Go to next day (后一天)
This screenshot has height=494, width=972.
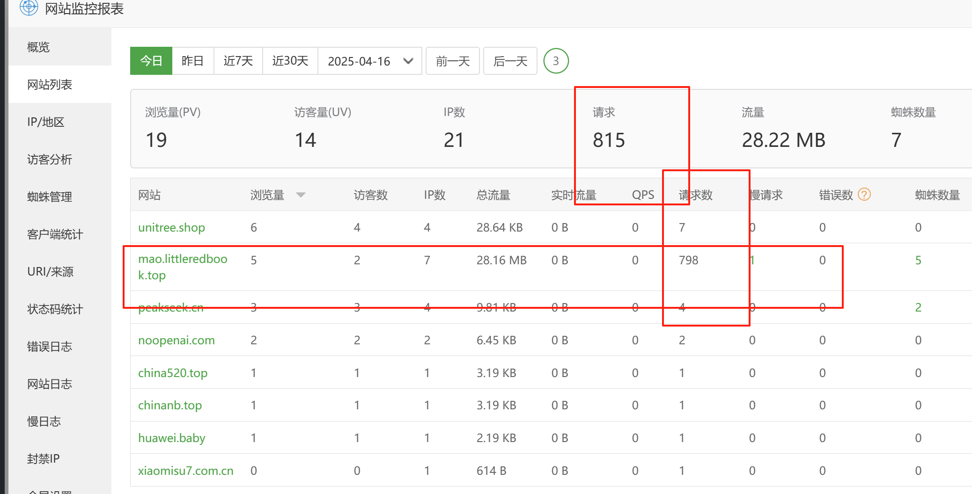(510, 61)
